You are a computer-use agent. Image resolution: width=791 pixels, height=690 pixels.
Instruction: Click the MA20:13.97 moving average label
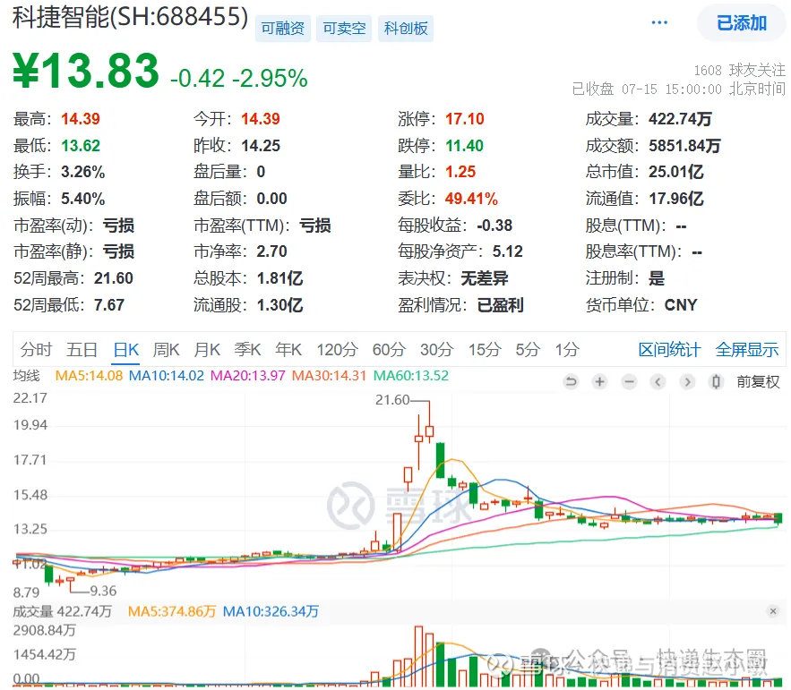pyautogui.click(x=248, y=376)
